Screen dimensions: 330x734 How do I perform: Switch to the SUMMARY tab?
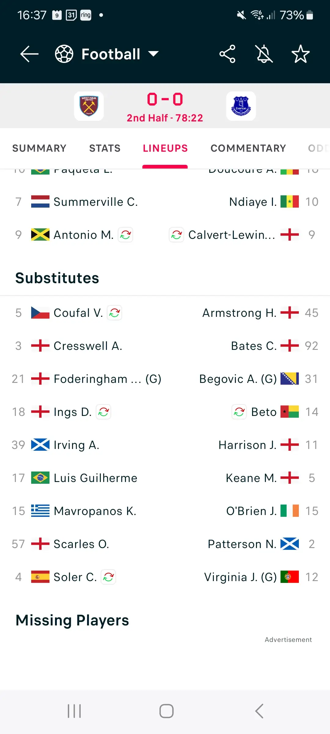point(39,148)
